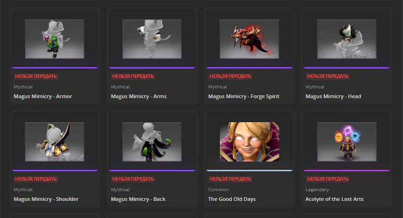Open Acolyte of the Lost Arts title
403x218 pixels.
click(x=334, y=199)
